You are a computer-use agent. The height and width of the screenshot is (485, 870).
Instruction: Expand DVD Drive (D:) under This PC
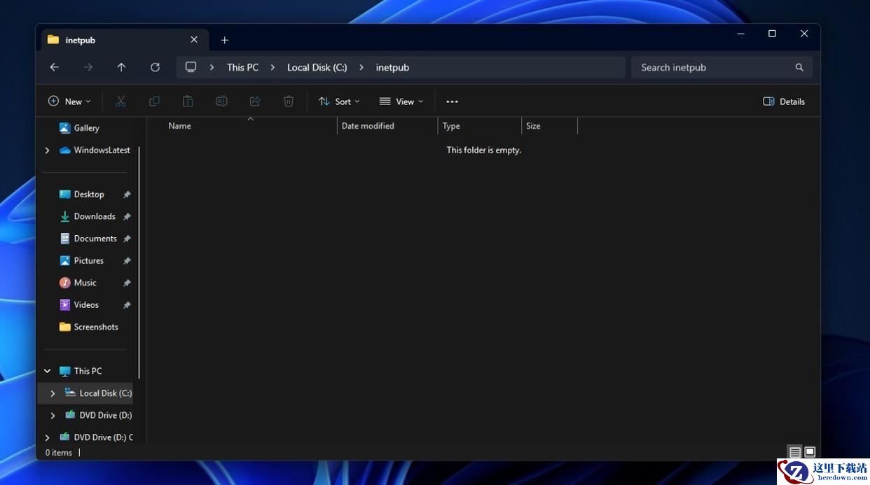click(x=53, y=415)
